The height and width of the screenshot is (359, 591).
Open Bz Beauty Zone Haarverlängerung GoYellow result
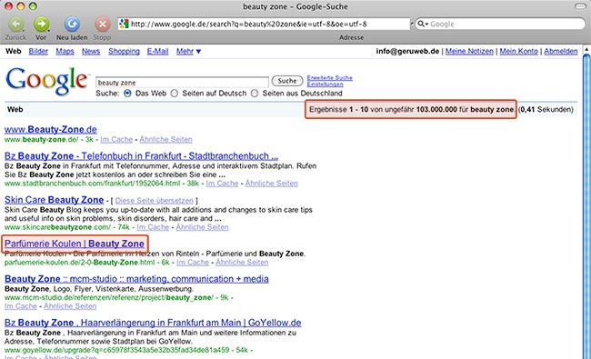tap(153, 323)
